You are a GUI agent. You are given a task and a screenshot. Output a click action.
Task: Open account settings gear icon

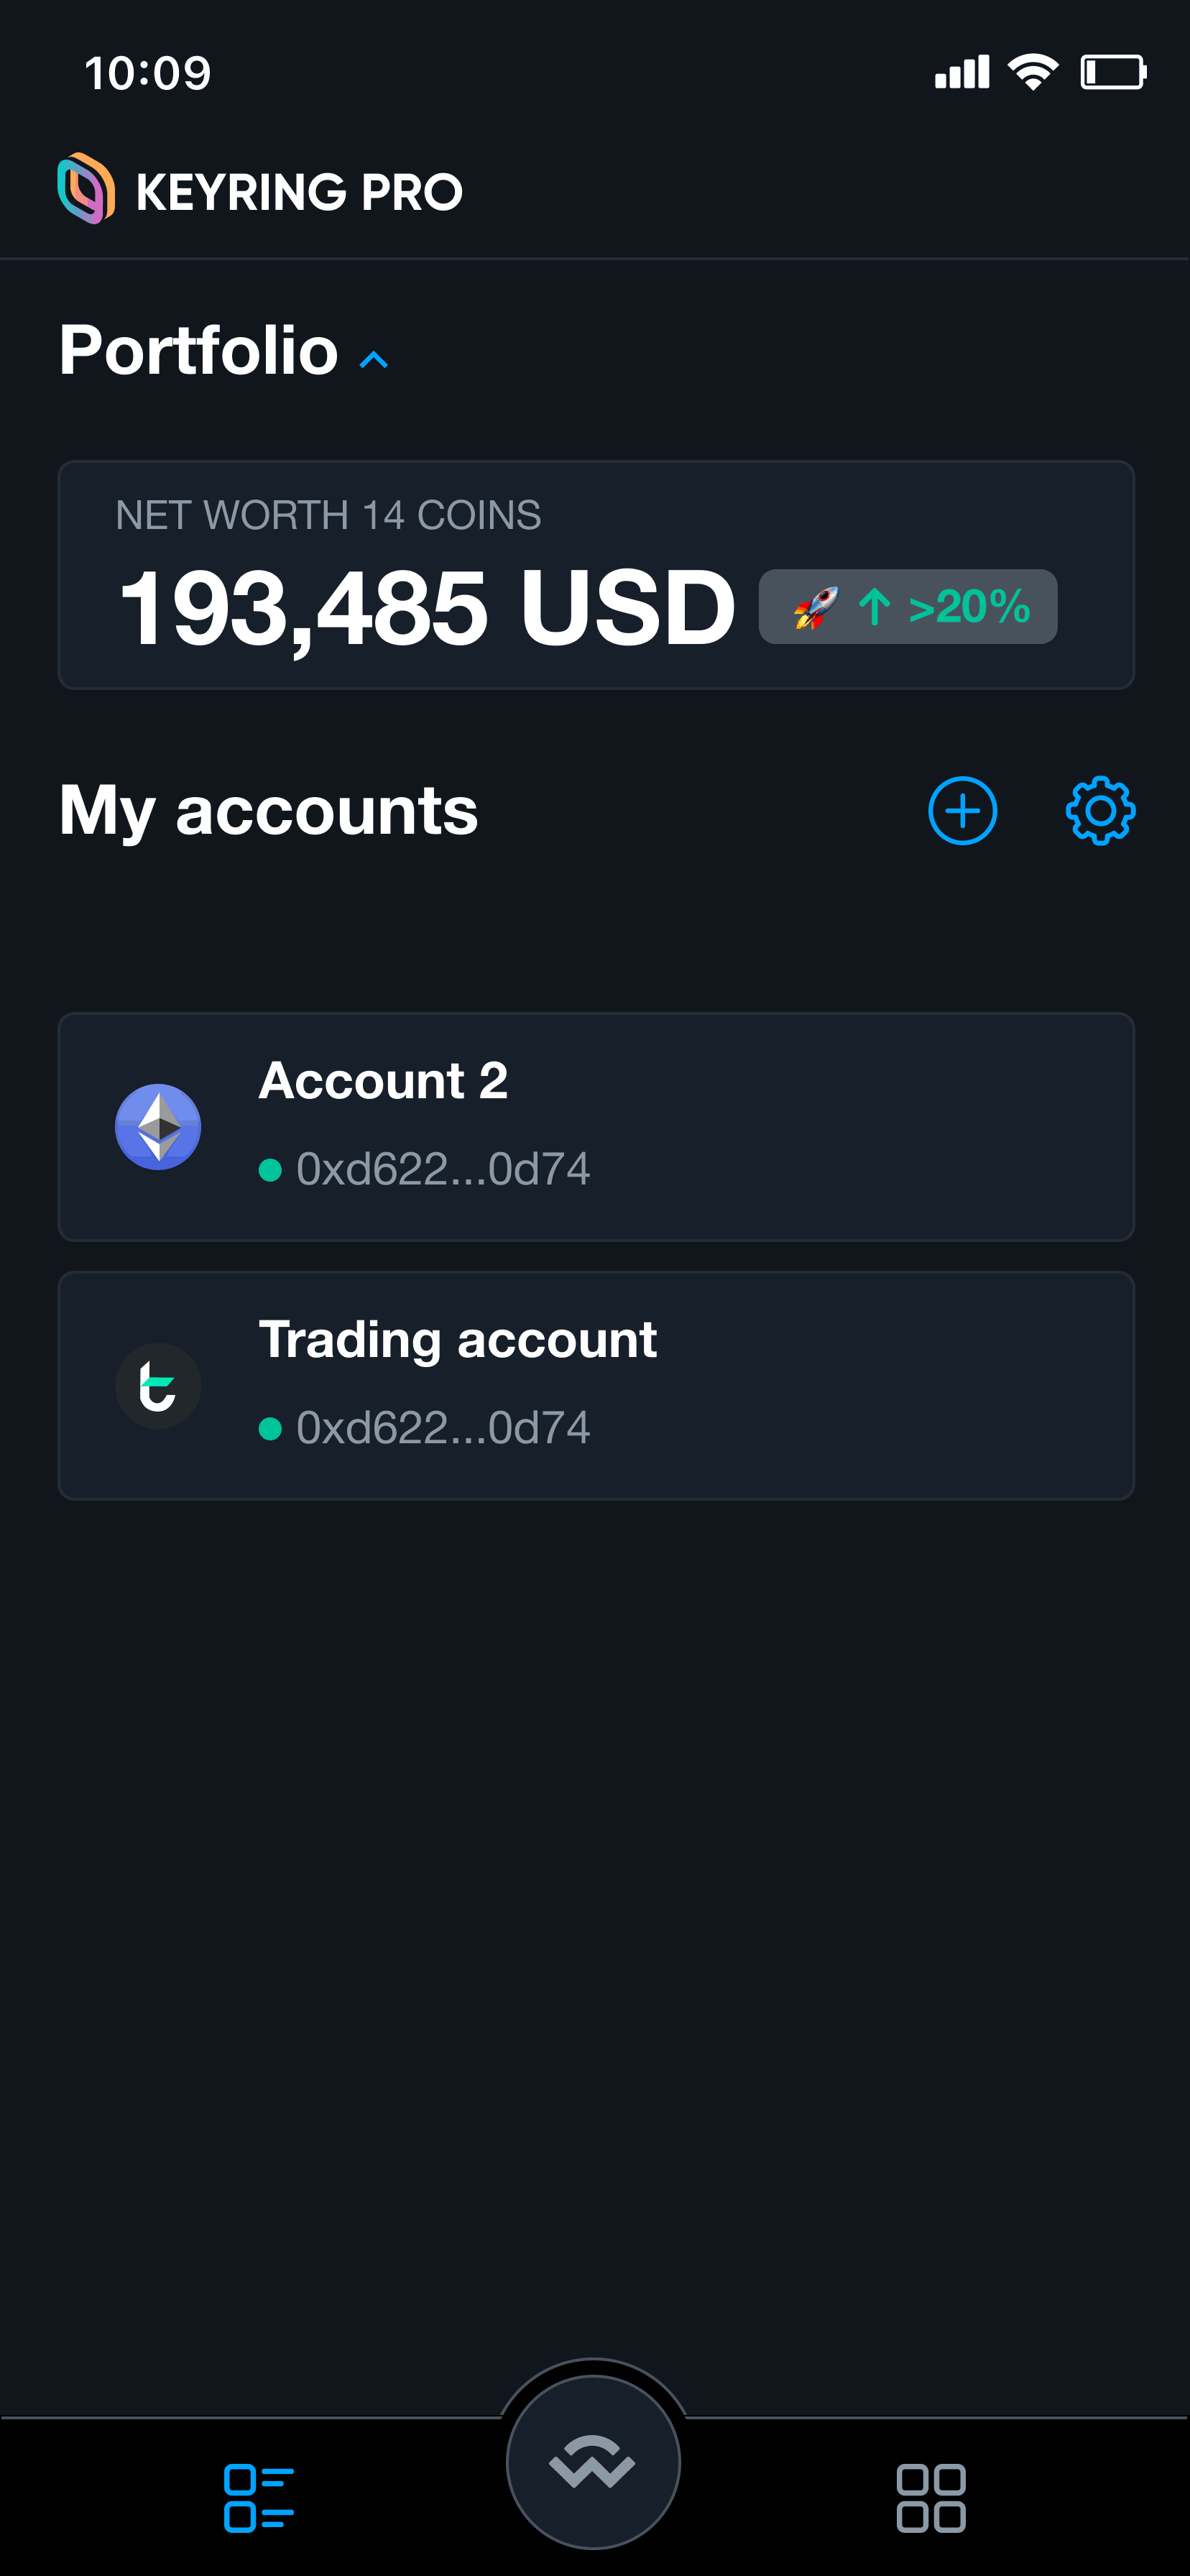coord(1100,810)
